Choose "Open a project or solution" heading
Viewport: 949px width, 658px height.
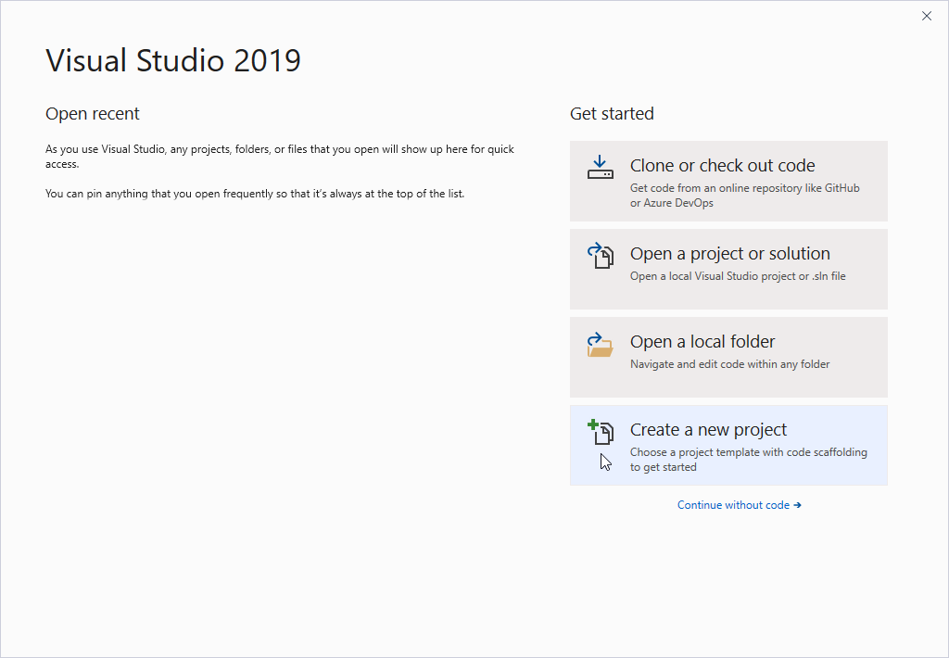[730, 254]
